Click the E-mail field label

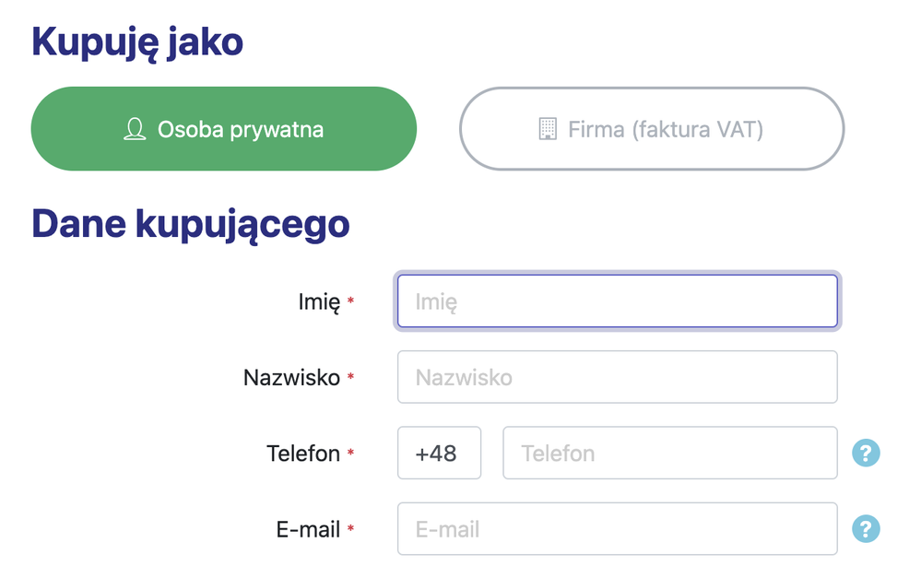(308, 529)
